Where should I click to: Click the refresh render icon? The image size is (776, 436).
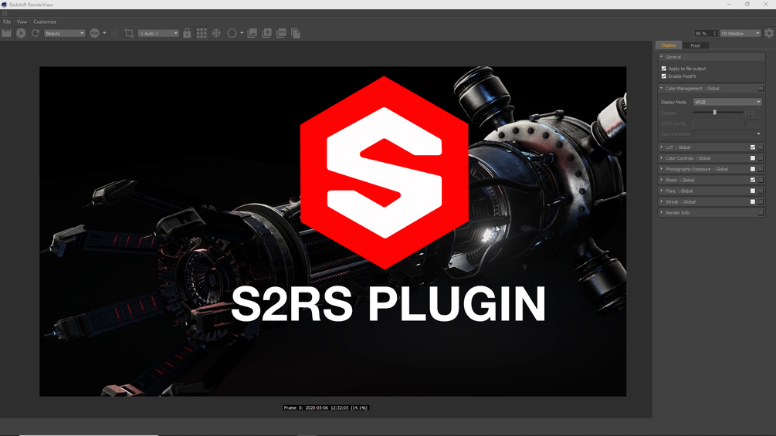[x=36, y=33]
